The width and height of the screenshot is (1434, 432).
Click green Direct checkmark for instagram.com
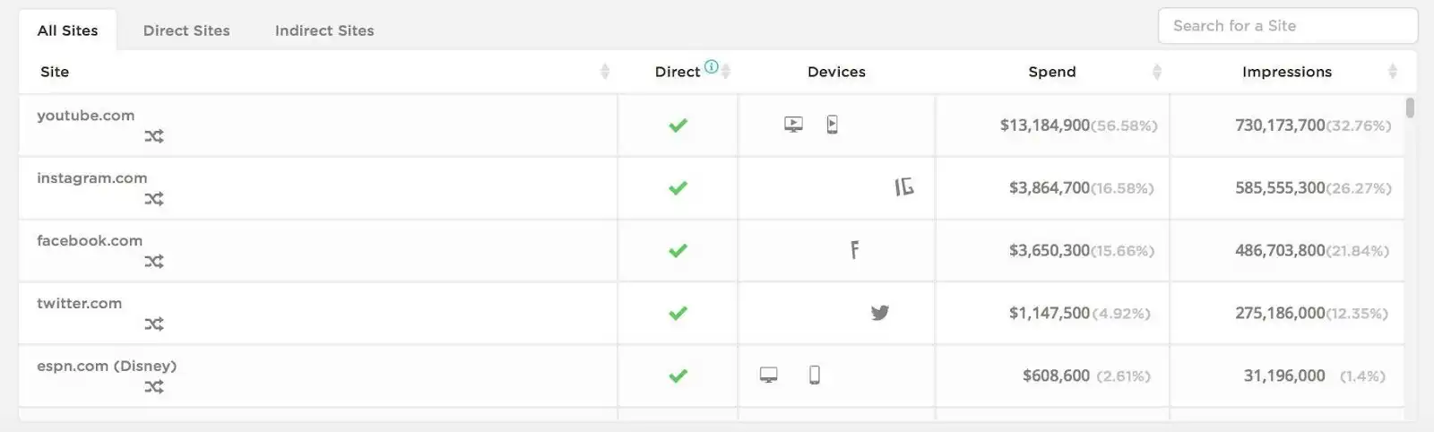click(678, 188)
